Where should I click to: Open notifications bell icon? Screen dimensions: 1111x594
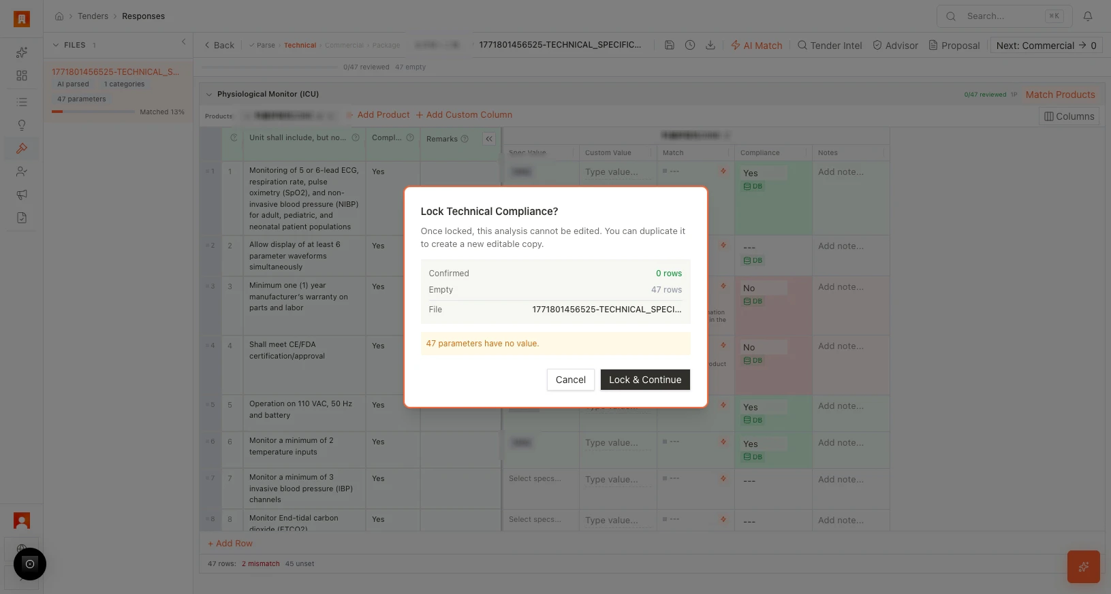[1088, 16]
